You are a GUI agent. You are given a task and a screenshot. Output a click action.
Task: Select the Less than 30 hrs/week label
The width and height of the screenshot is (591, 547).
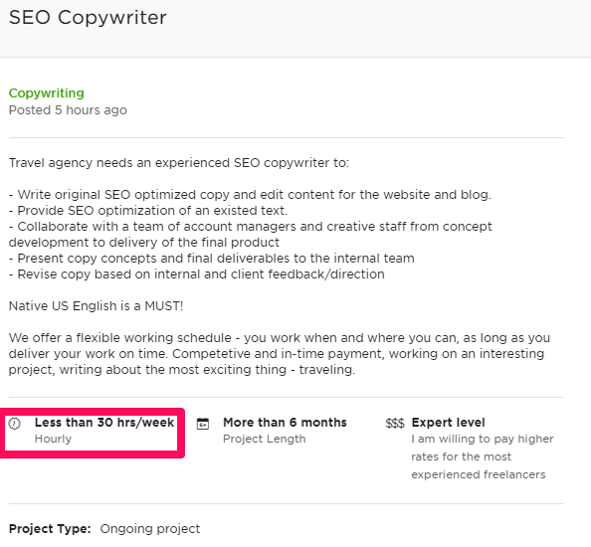[x=104, y=423]
